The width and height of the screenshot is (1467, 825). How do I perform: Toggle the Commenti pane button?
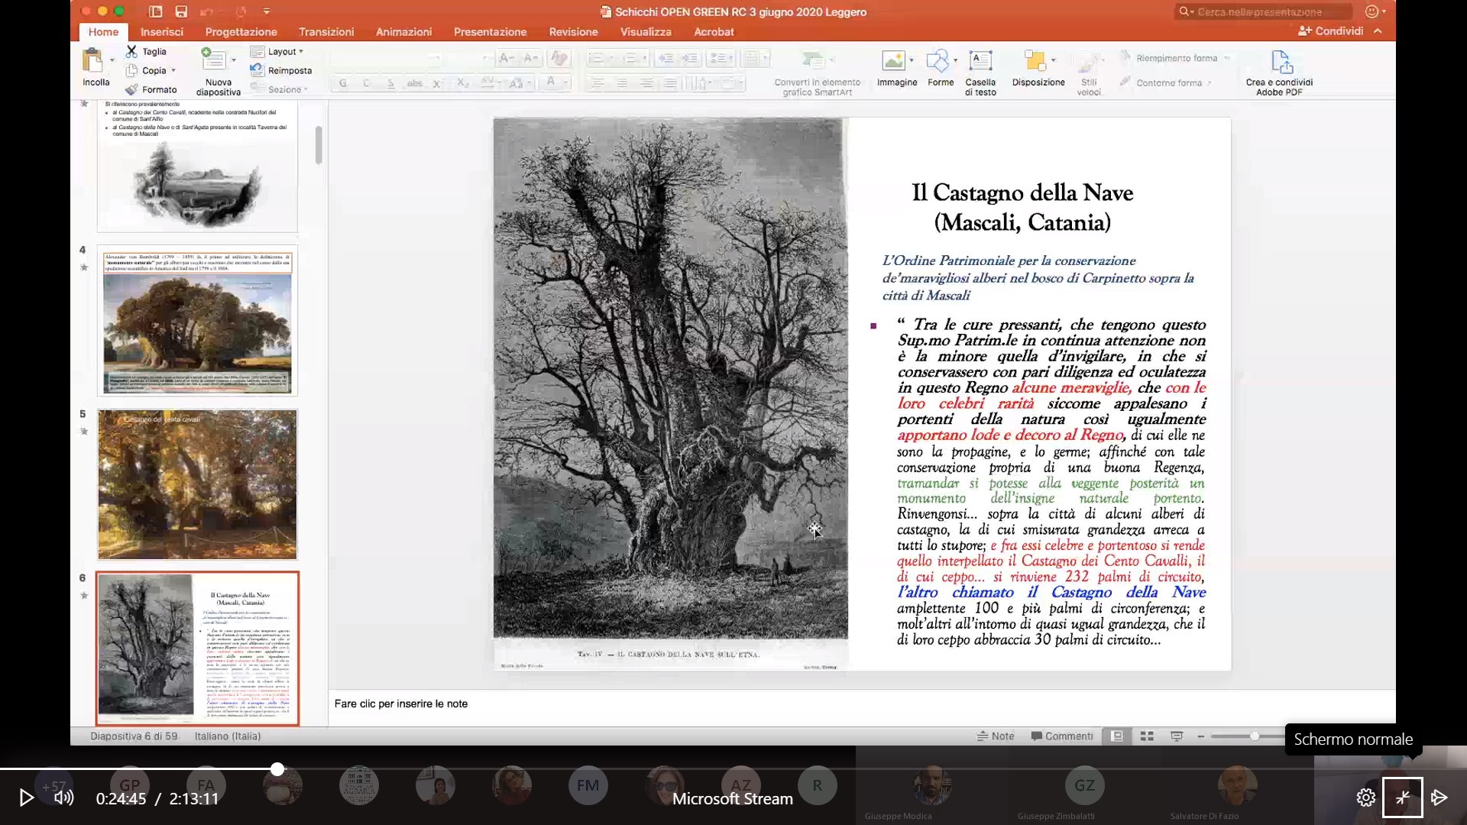(x=1062, y=736)
